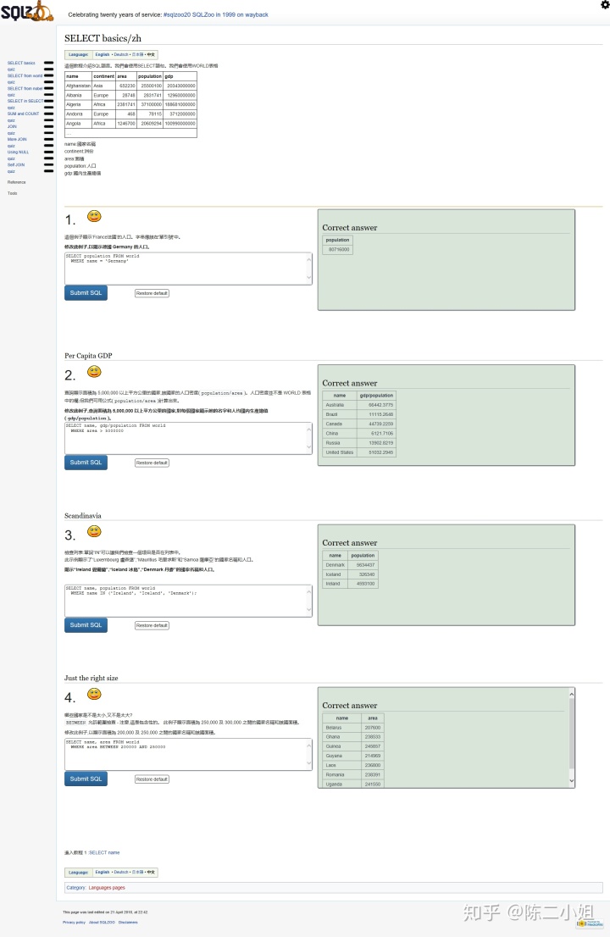Click the Scandinavia section heading
610x937 pixels.
click(83, 516)
